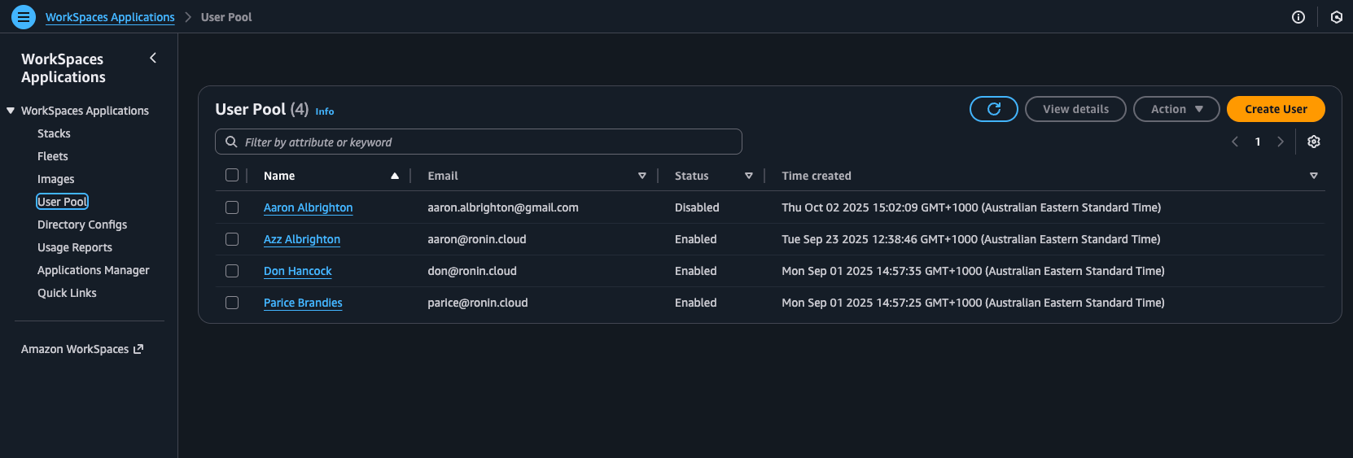Click the WorkSpaces Applications sidebar title

[x=63, y=68]
